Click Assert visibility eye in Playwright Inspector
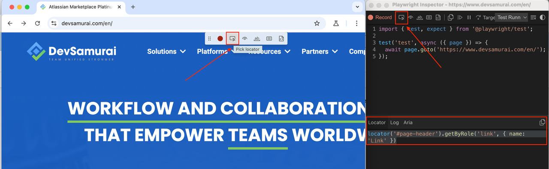The width and height of the screenshot is (549, 169). 411,18
